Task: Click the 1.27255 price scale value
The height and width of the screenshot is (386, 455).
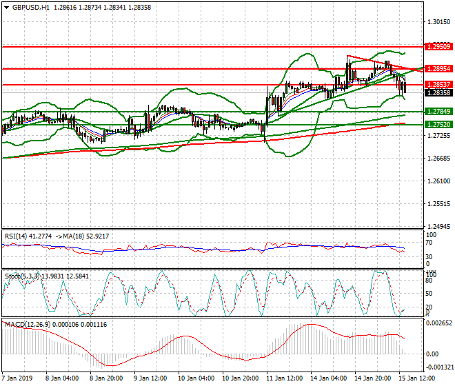Action: [x=438, y=136]
